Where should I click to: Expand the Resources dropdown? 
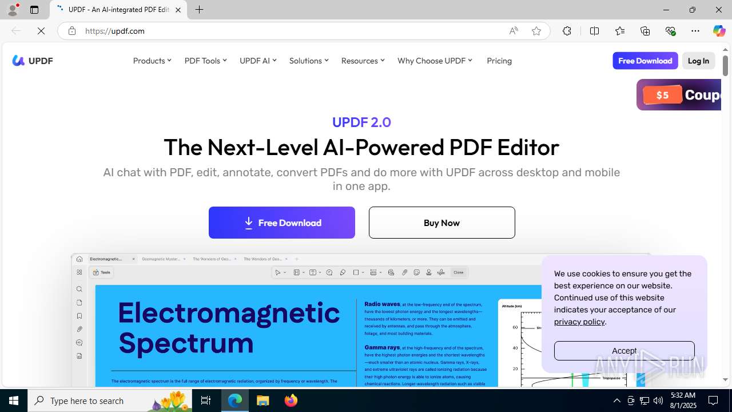coord(363,61)
